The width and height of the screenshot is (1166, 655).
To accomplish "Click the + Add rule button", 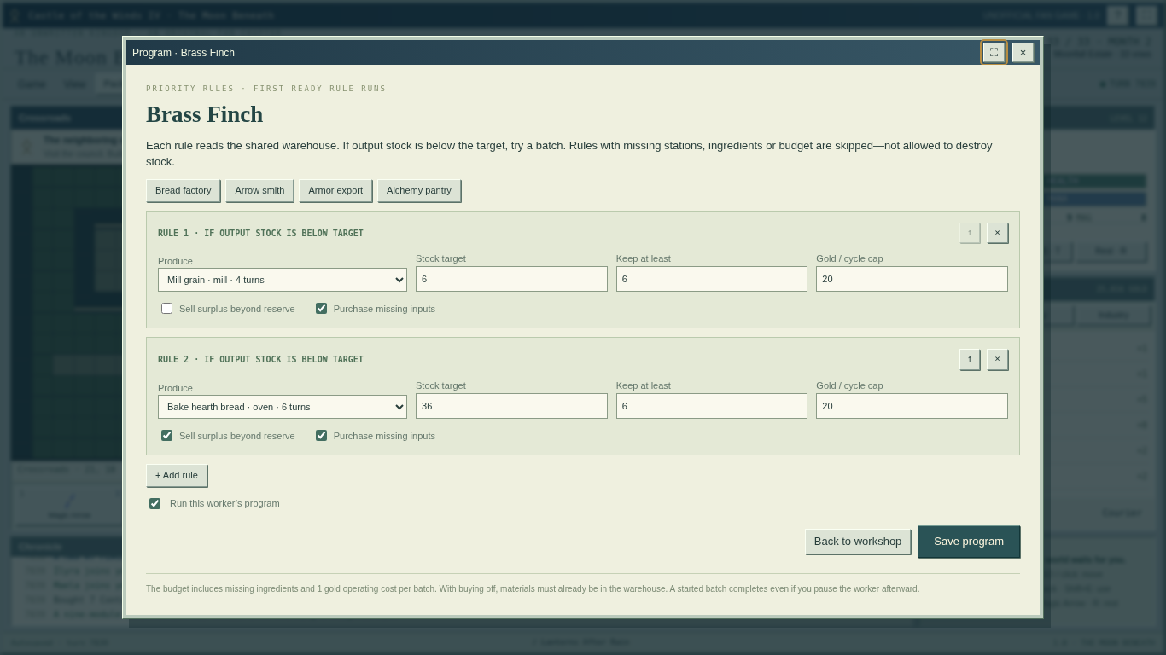I will (x=177, y=475).
